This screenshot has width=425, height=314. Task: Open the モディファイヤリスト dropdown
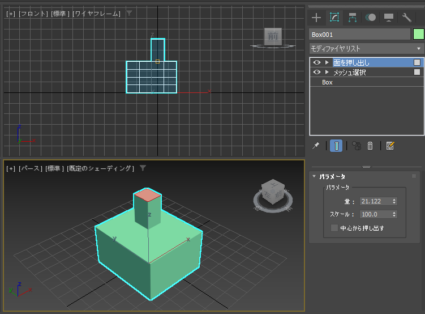coord(366,49)
